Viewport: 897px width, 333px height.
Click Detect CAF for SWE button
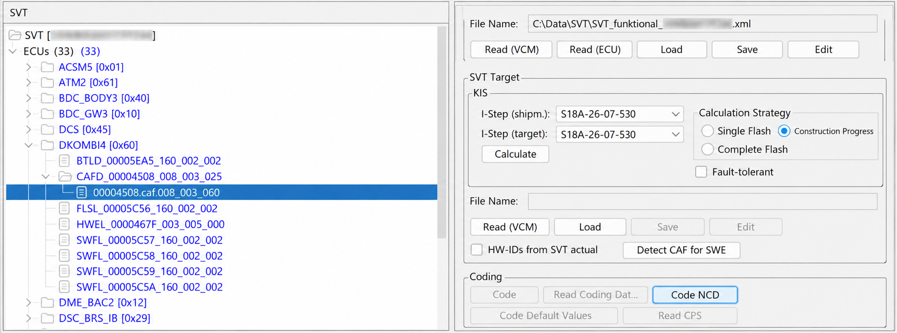(681, 250)
